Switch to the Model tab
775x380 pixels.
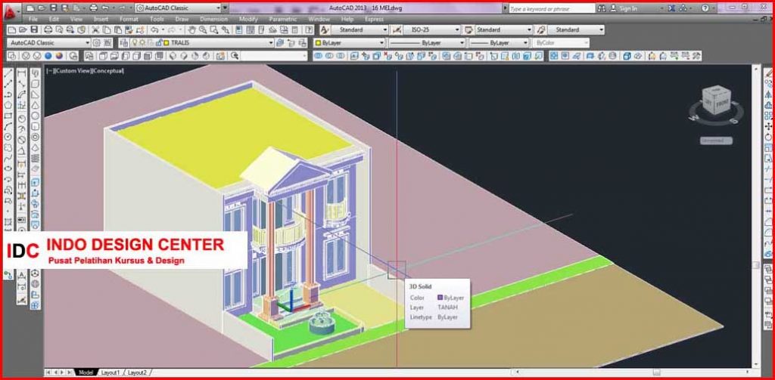pos(86,372)
